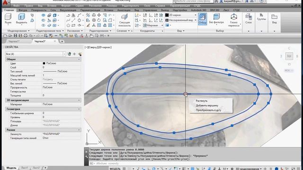303x170 pixels.
Task: Expand the Рисование ribbon panel
Action: coord(75,31)
